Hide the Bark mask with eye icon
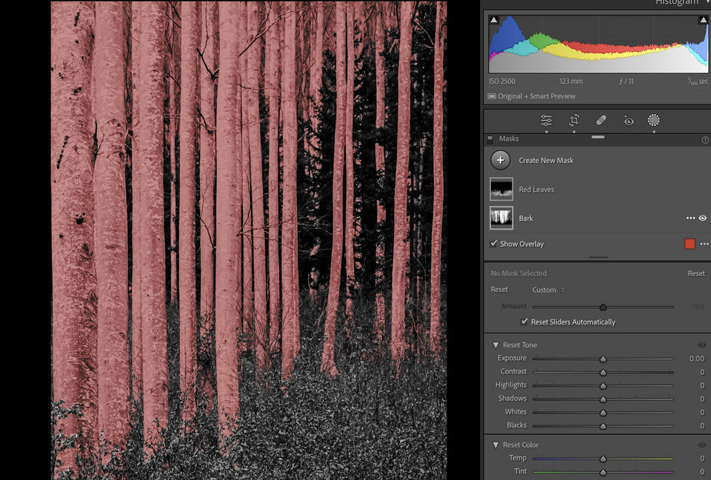This screenshot has width=711, height=480. (702, 219)
